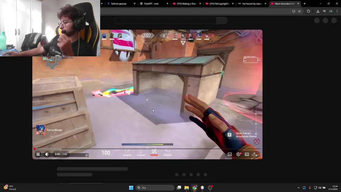Click the taskbar Ara search box

point(155,188)
